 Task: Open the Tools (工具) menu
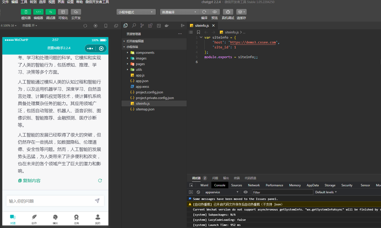click(24, 2)
